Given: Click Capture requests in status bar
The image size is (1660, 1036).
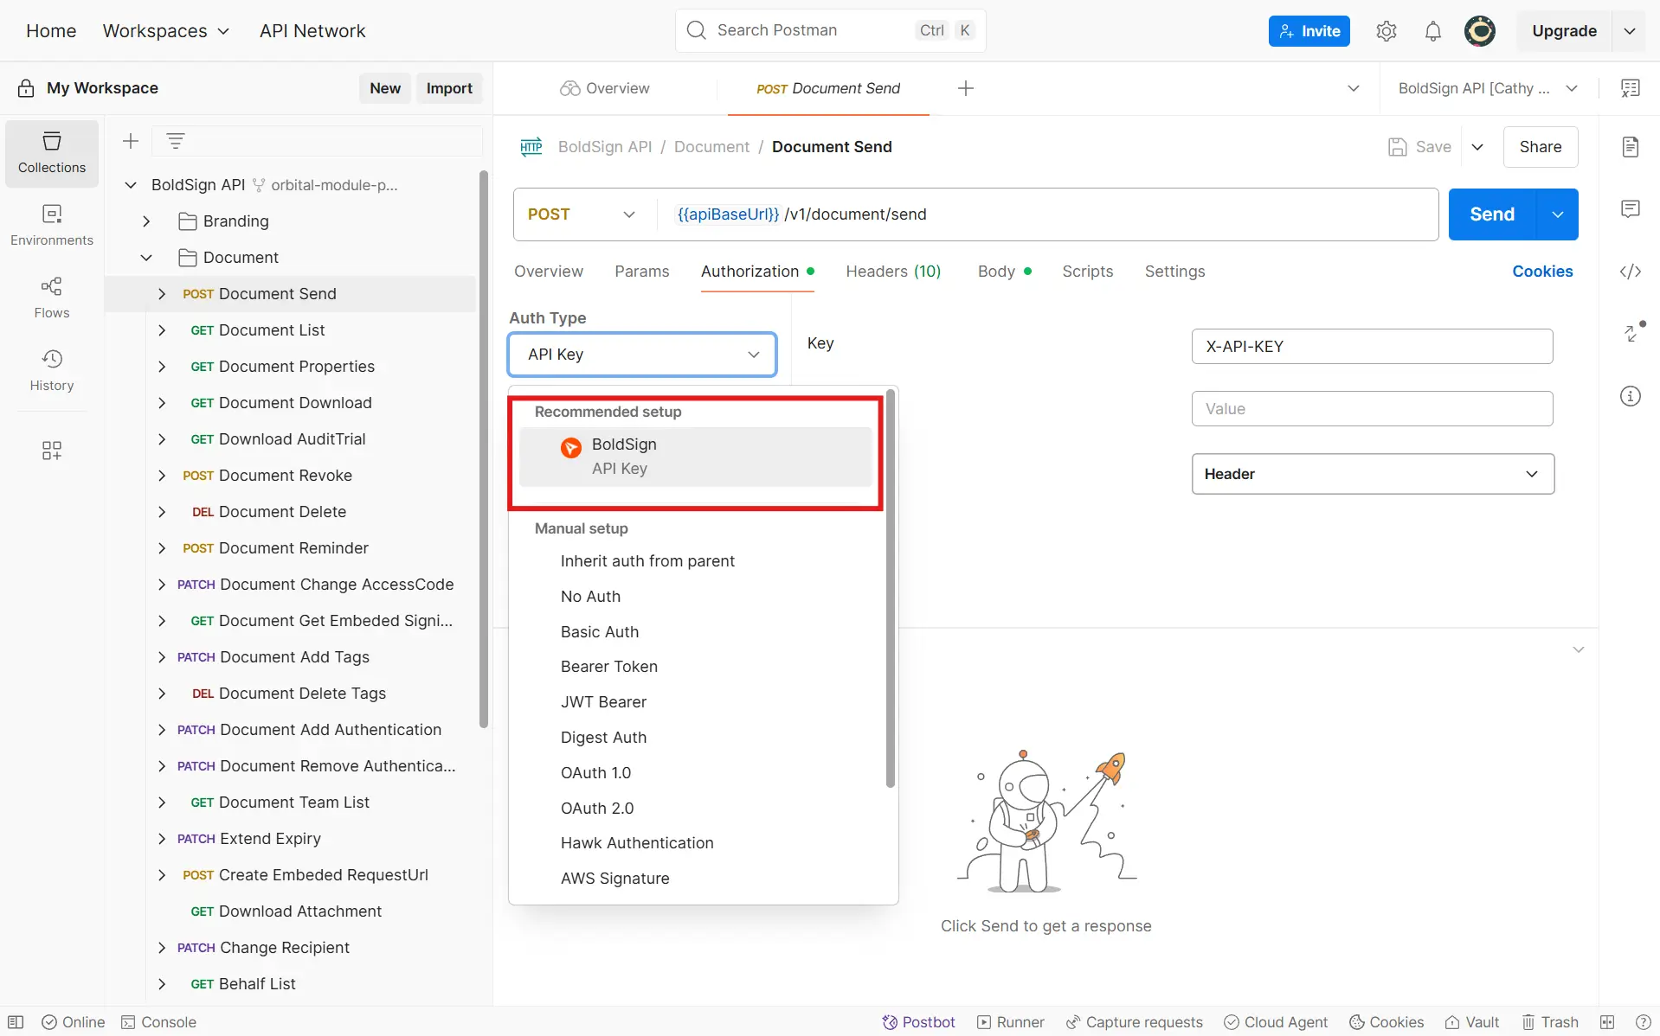Looking at the screenshot, I should click(1135, 1022).
